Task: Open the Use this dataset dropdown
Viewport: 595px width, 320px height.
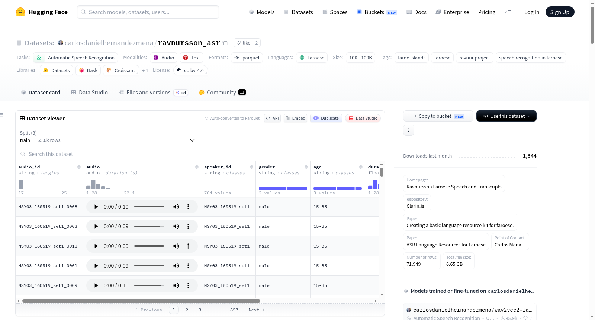Action: click(x=506, y=116)
